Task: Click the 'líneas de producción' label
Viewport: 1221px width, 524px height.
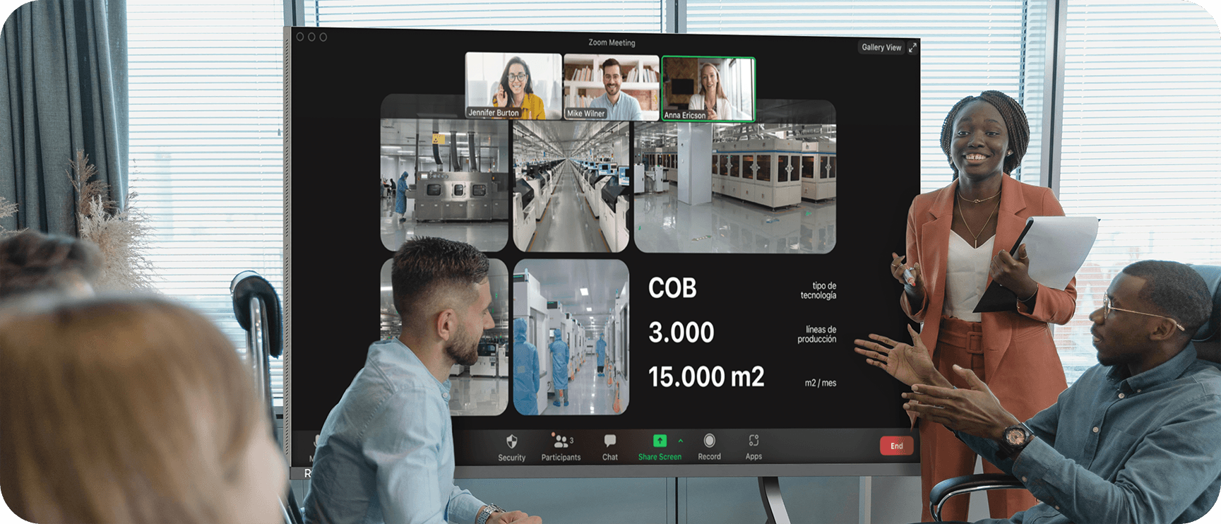Action: [x=817, y=334]
